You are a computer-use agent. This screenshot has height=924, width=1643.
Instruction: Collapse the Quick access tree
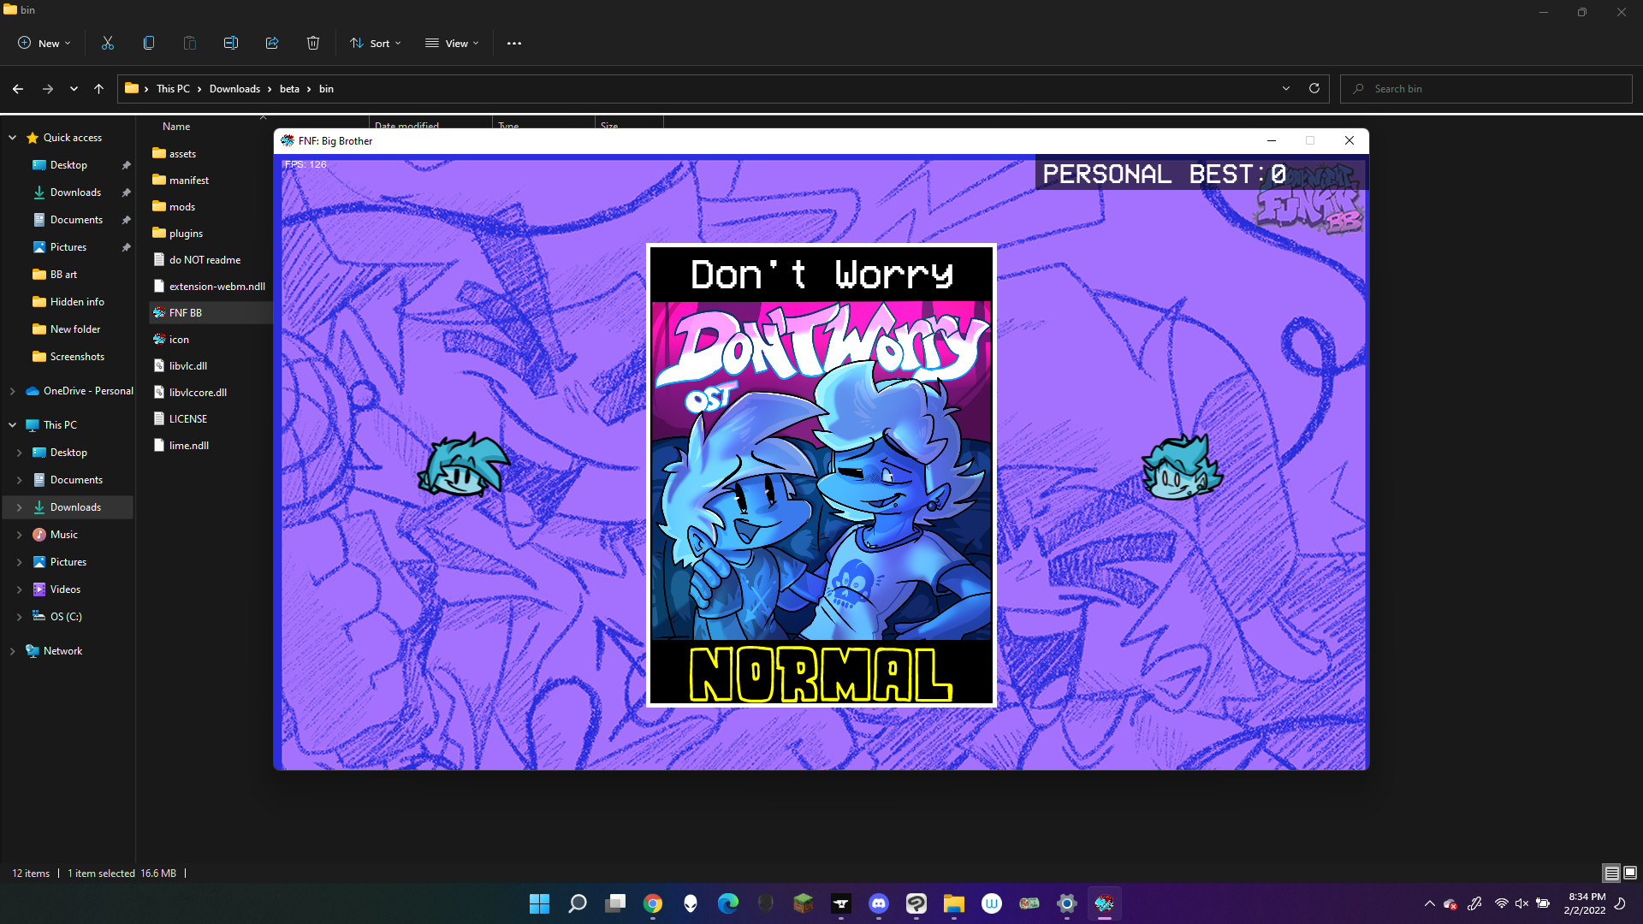pos(12,138)
